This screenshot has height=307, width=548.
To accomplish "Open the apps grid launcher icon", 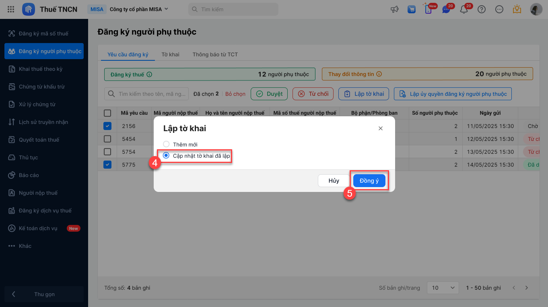I will (x=11, y=9).
